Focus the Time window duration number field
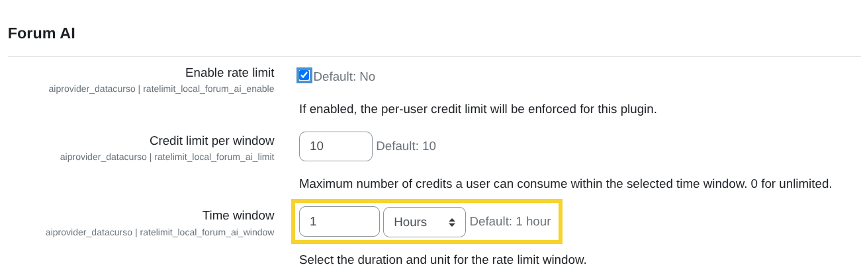Screen dimensions: 861x279 click(339, 222)
